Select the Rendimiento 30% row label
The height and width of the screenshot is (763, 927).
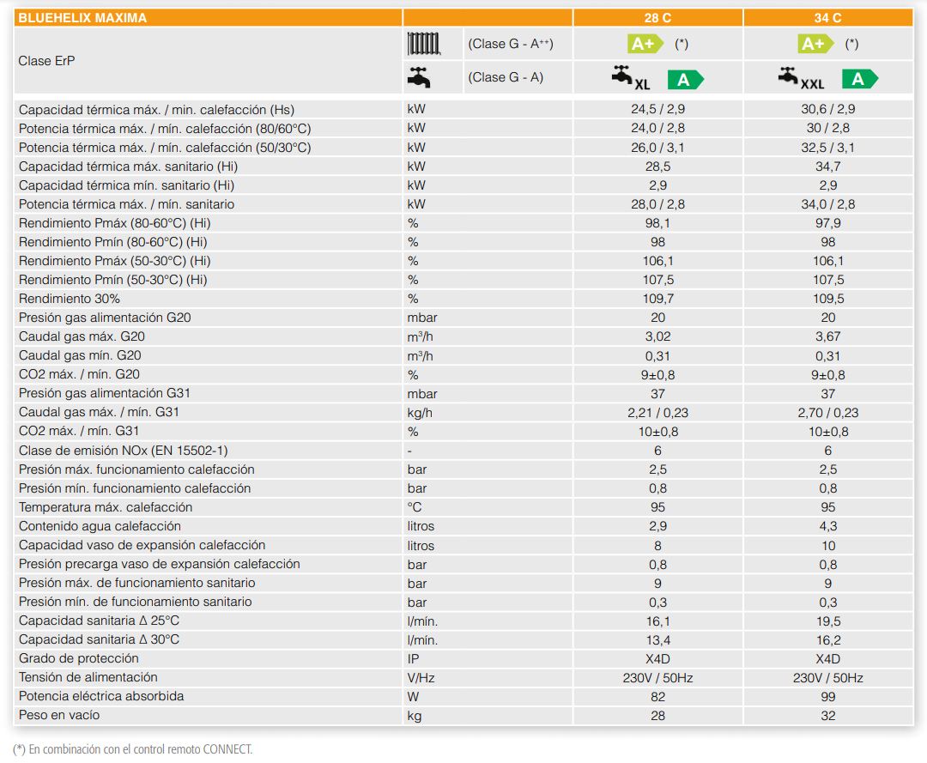70,299
